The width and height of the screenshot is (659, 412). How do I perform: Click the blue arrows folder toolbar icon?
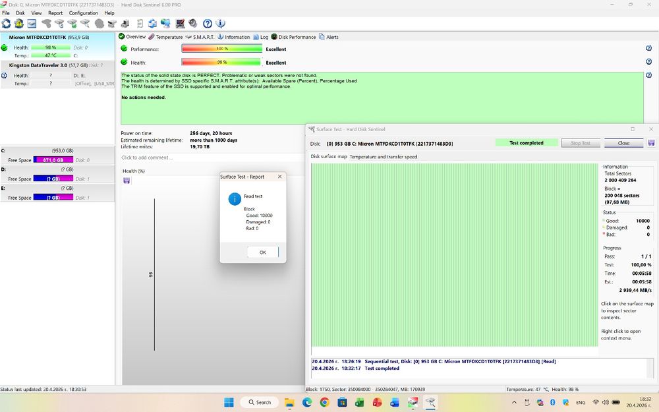[153, 24]
